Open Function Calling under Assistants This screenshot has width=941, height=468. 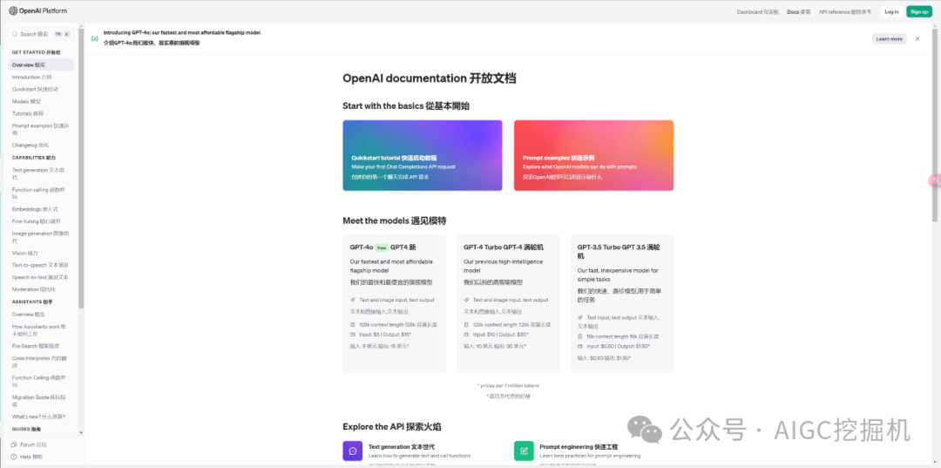click(39, 380)
